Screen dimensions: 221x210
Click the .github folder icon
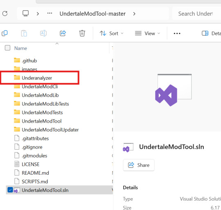[17, 60]
